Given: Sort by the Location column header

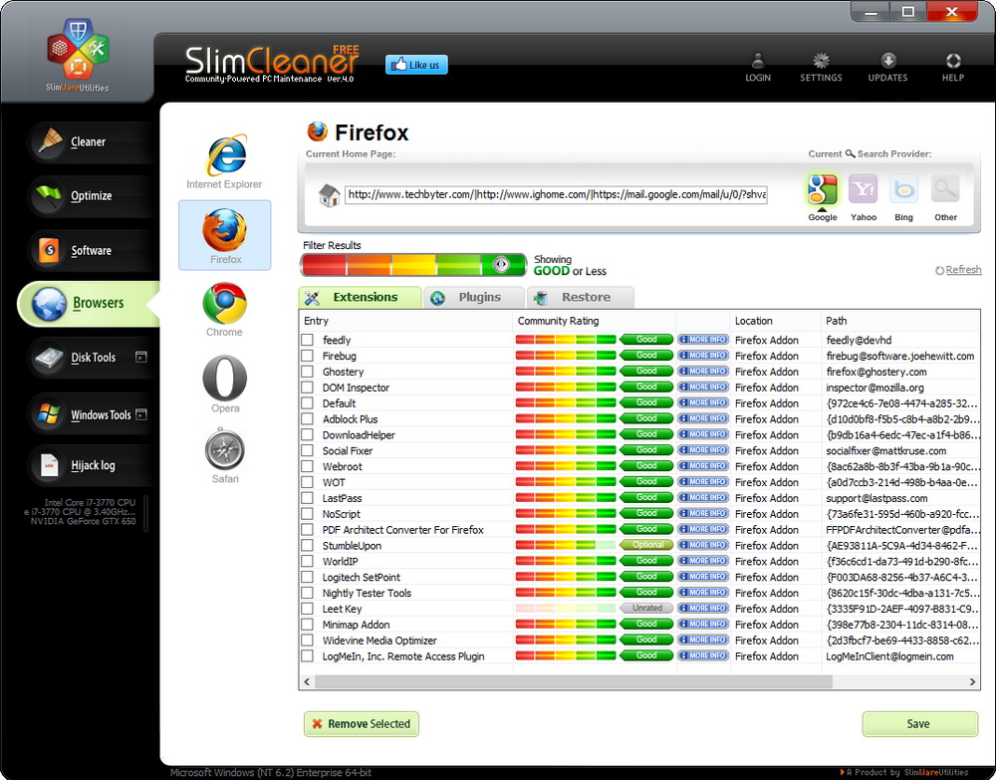Looking at the screenshot, I should coord(776,321).
